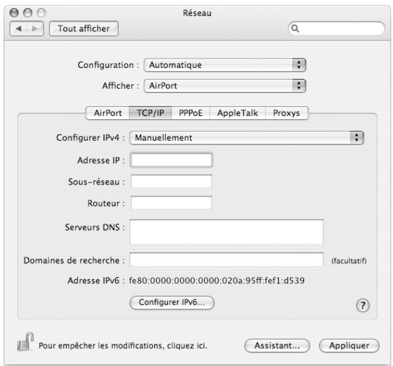Select the TCP/IP tab

[151, 113]
